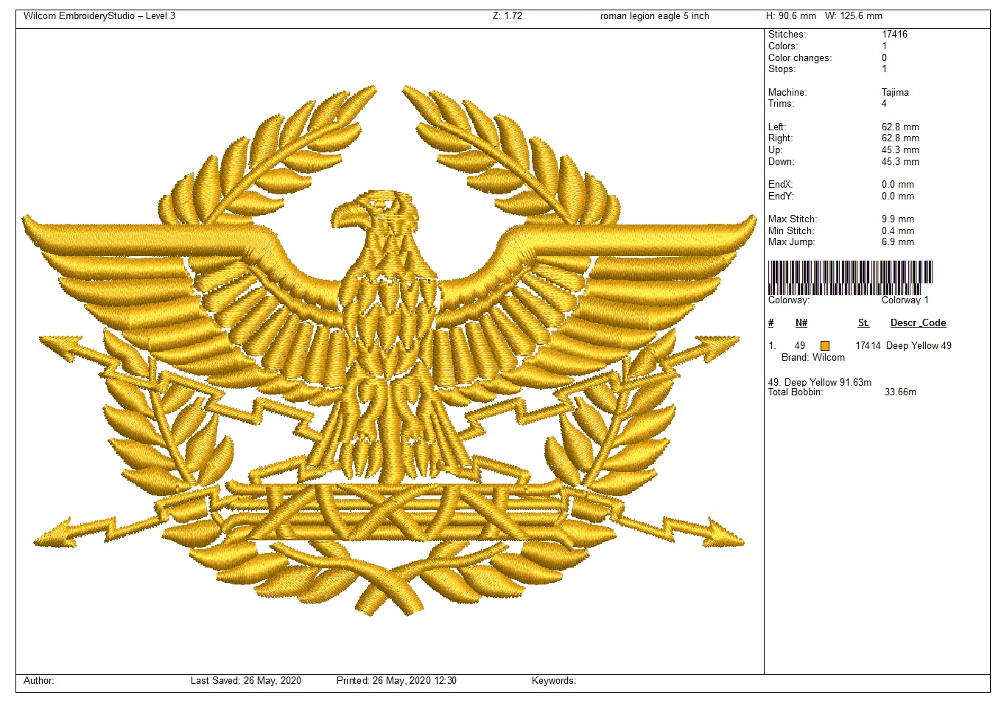This screenshot has width=1004, height=703.
Task: Select the Total Bobbin value 33.66m
Action: (900, 392)
